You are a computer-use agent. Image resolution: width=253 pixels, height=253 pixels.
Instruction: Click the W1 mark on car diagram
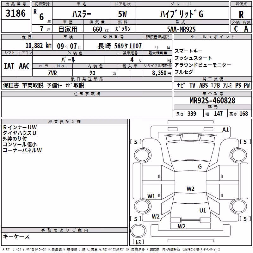pos(151,196)
